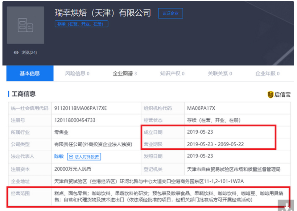
Task: Click the 法定代表人 label
Action: [23, 156]
